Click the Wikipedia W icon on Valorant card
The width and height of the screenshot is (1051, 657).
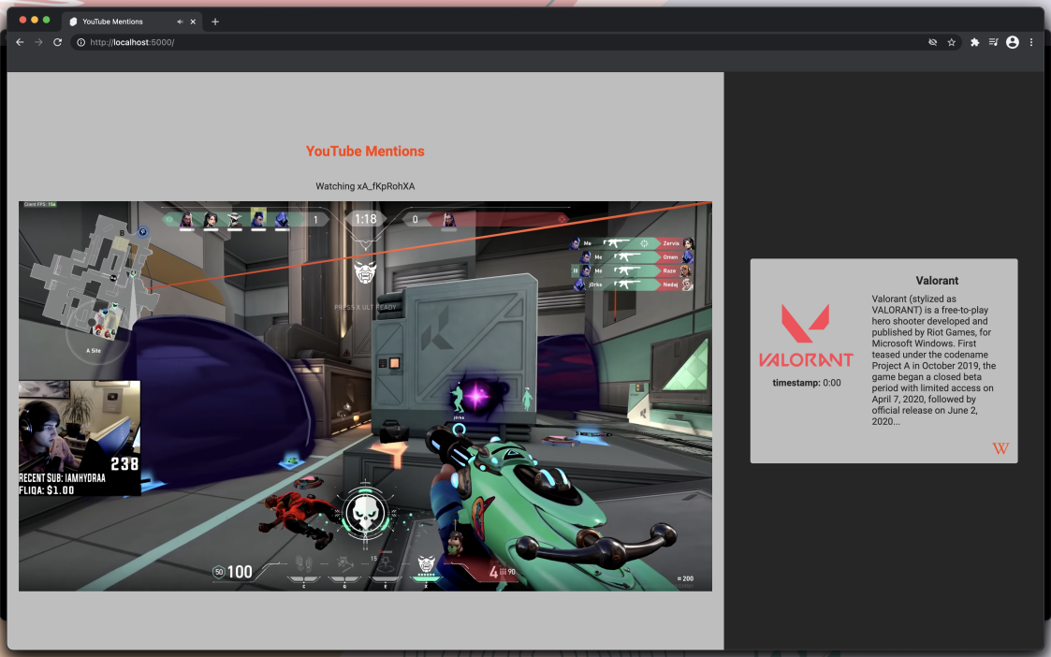click(1000, 448)
